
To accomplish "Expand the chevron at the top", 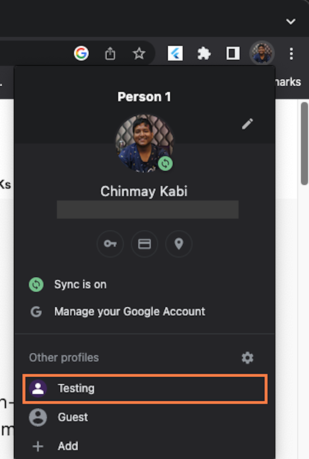I will point(290,22).
